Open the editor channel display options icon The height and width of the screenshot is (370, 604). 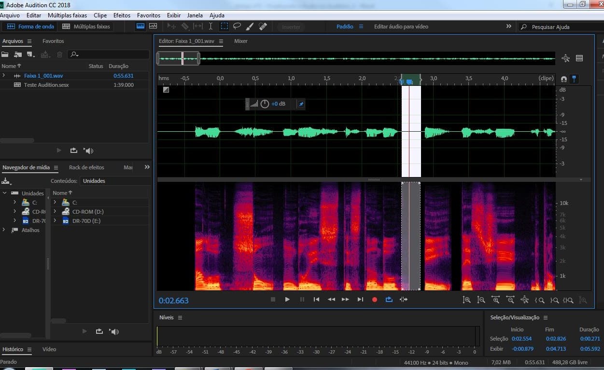[579, 58]
